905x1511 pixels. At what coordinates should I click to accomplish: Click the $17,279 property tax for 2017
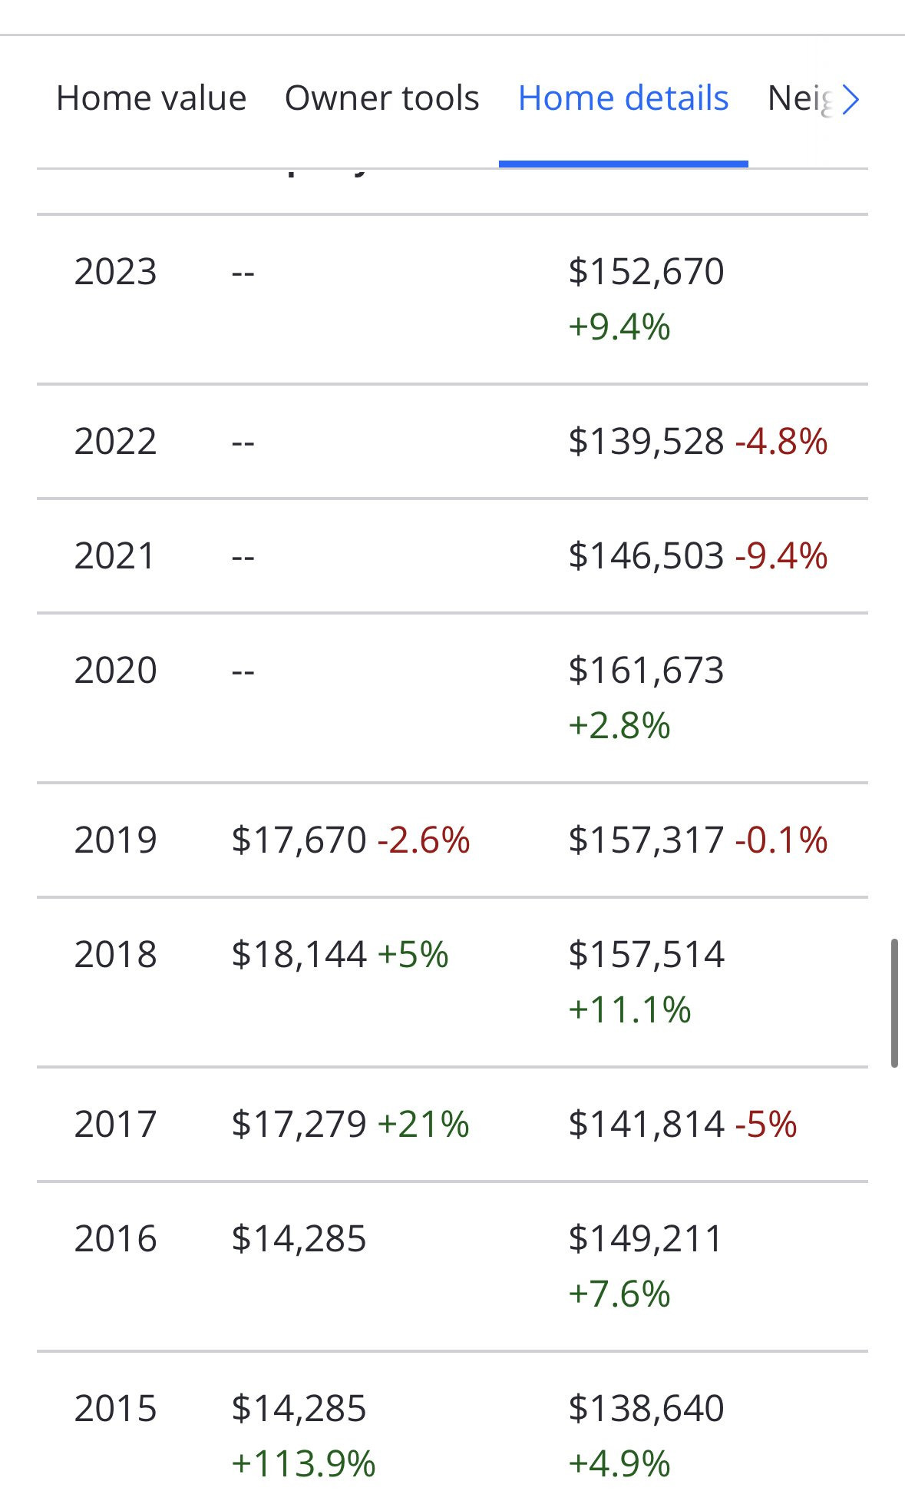click(299, 1125)
